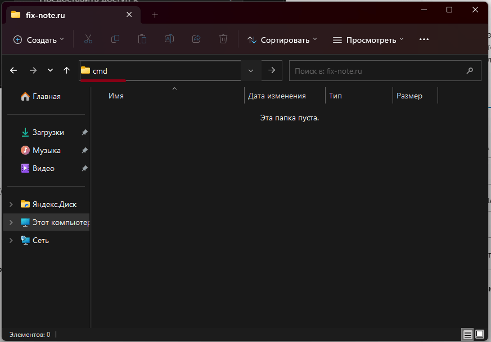Viewport: 491px width, 342px height.
Task: Switch to large thumbnails view toggle
Action: 480,335
